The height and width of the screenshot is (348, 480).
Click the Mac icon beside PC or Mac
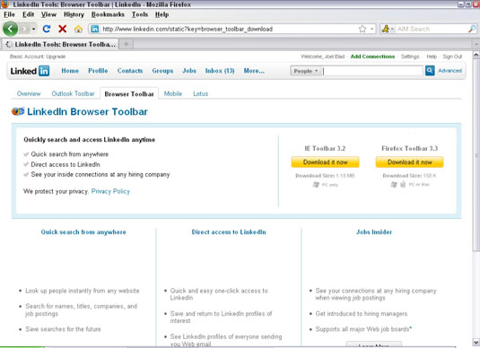(403, 184)
